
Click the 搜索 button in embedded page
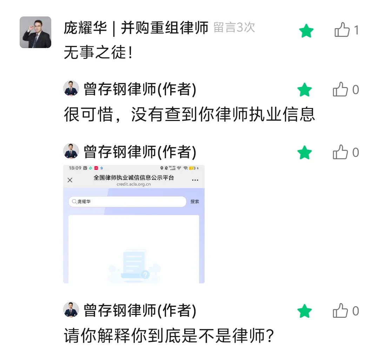click(194, 201)
